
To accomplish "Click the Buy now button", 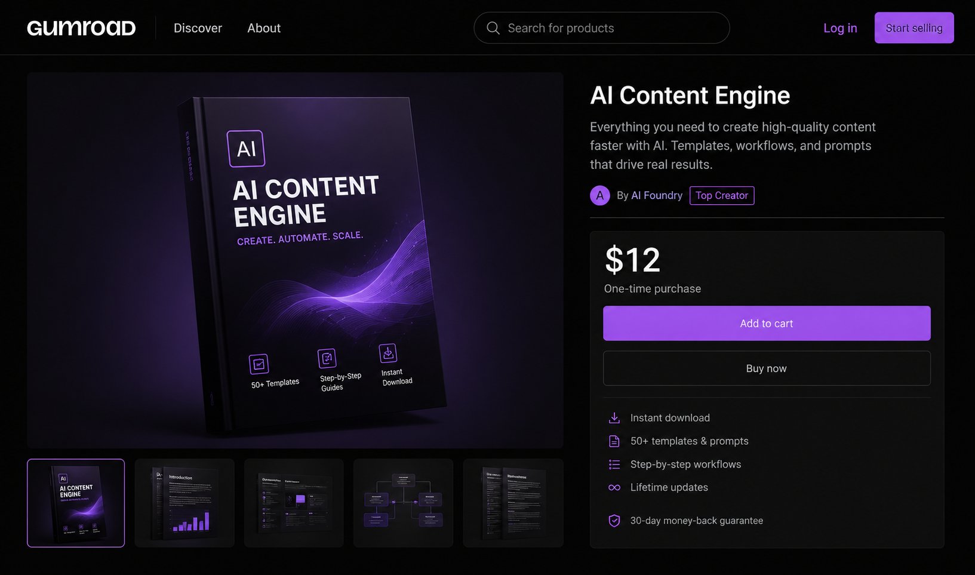I will pyautogui.click(x=767, y=368).
